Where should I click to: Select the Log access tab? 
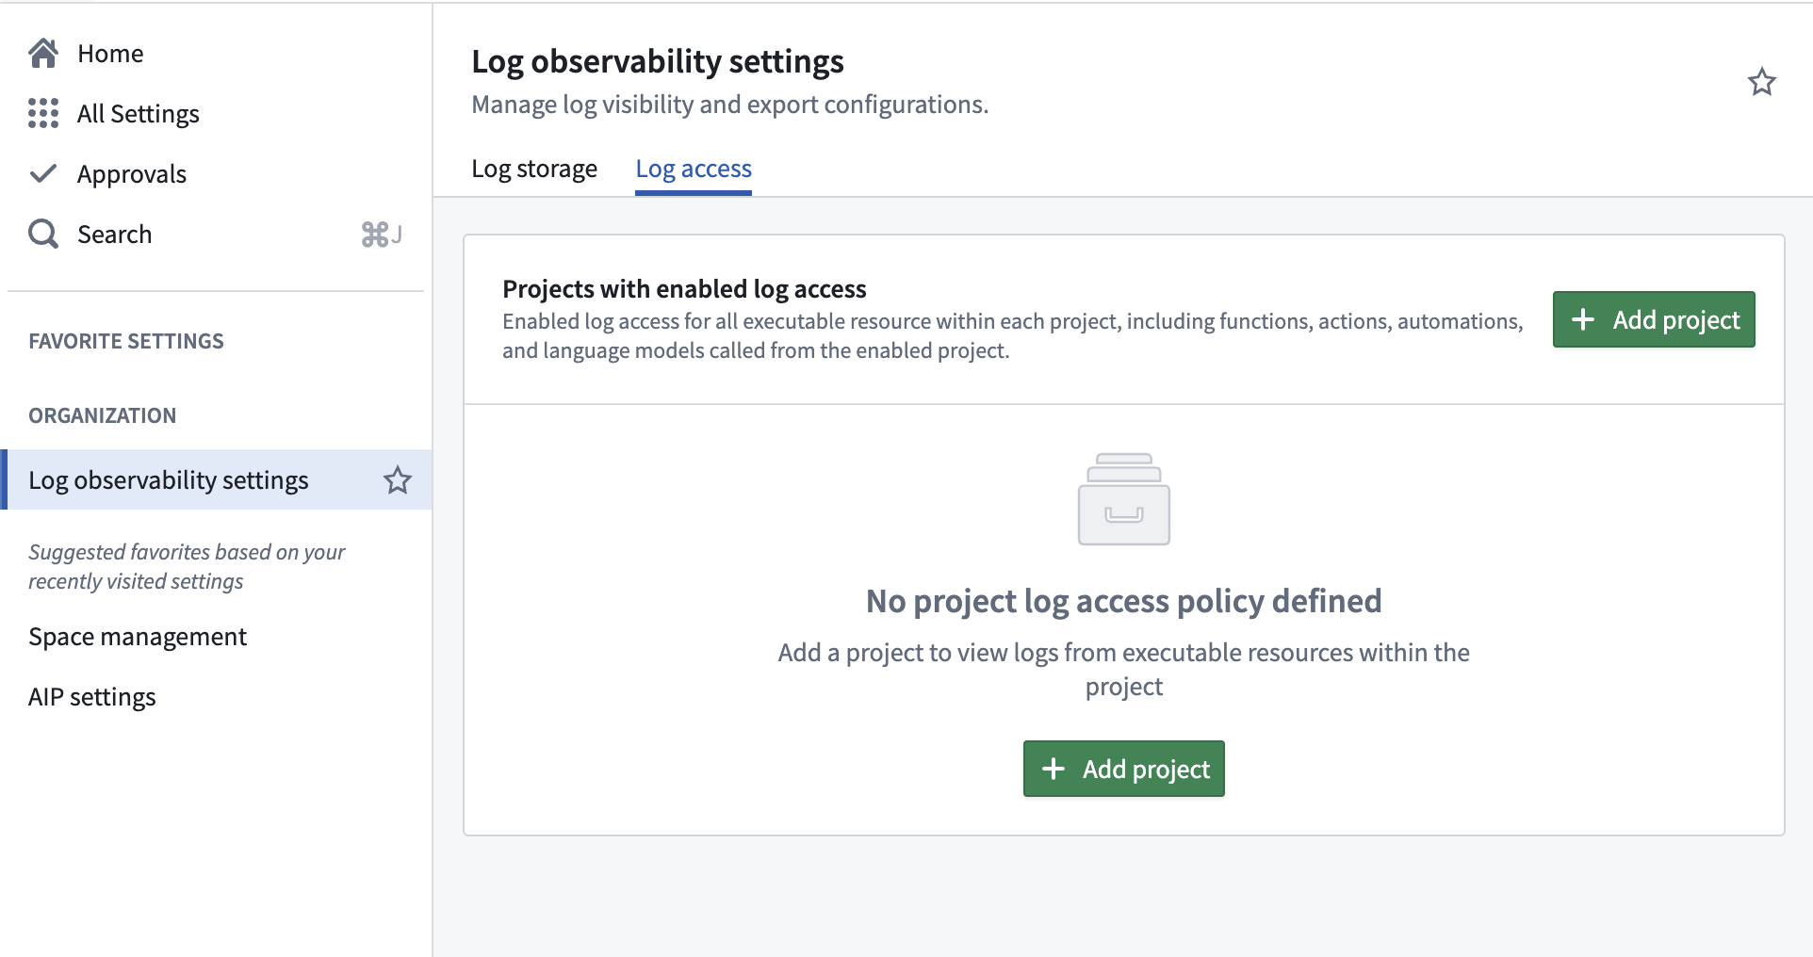[x=693, y=169]
